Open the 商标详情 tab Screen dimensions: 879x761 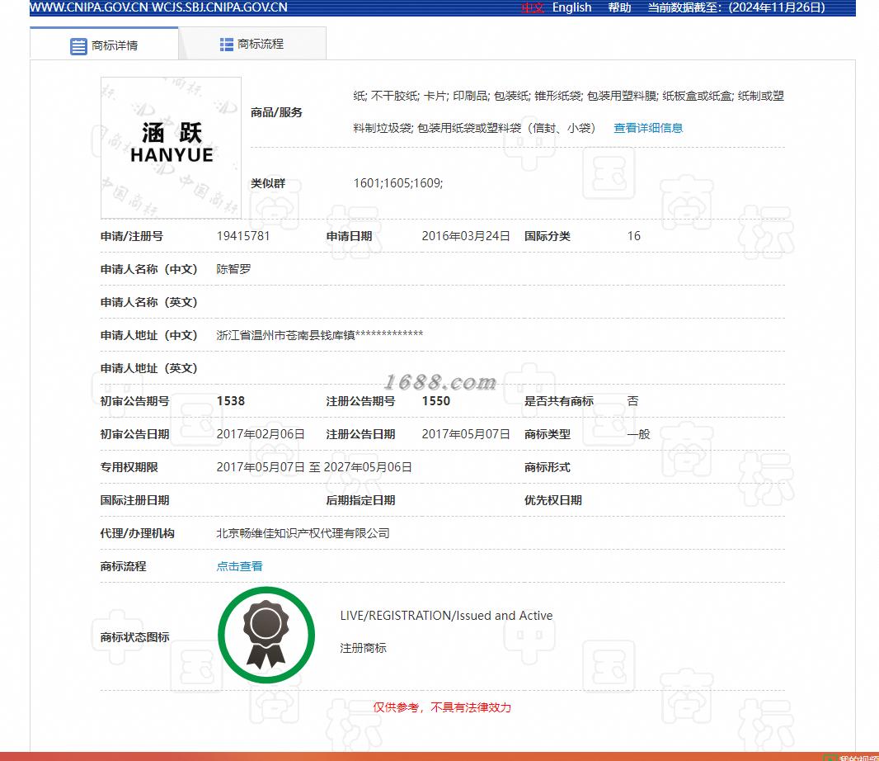104,45
